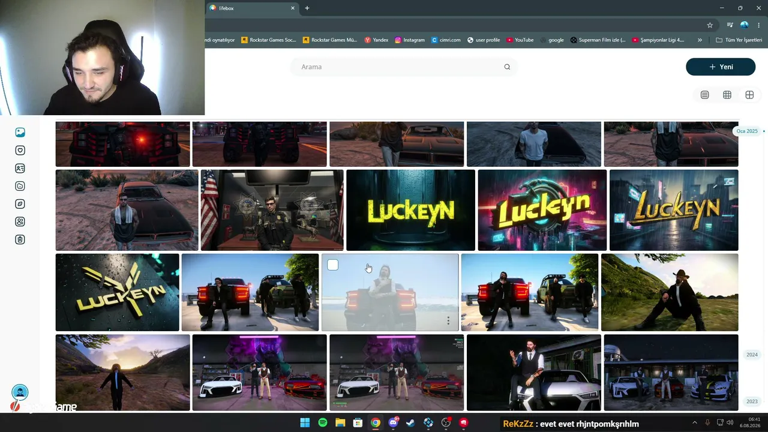This screenshot has width=768, height=432.
Task: Switch to large grid view layout
Action: coord(749,95)
